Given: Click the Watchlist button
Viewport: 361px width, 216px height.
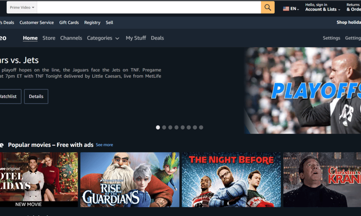Looking at the screenshot, I should pyautogui.click(x=10, y=97).
